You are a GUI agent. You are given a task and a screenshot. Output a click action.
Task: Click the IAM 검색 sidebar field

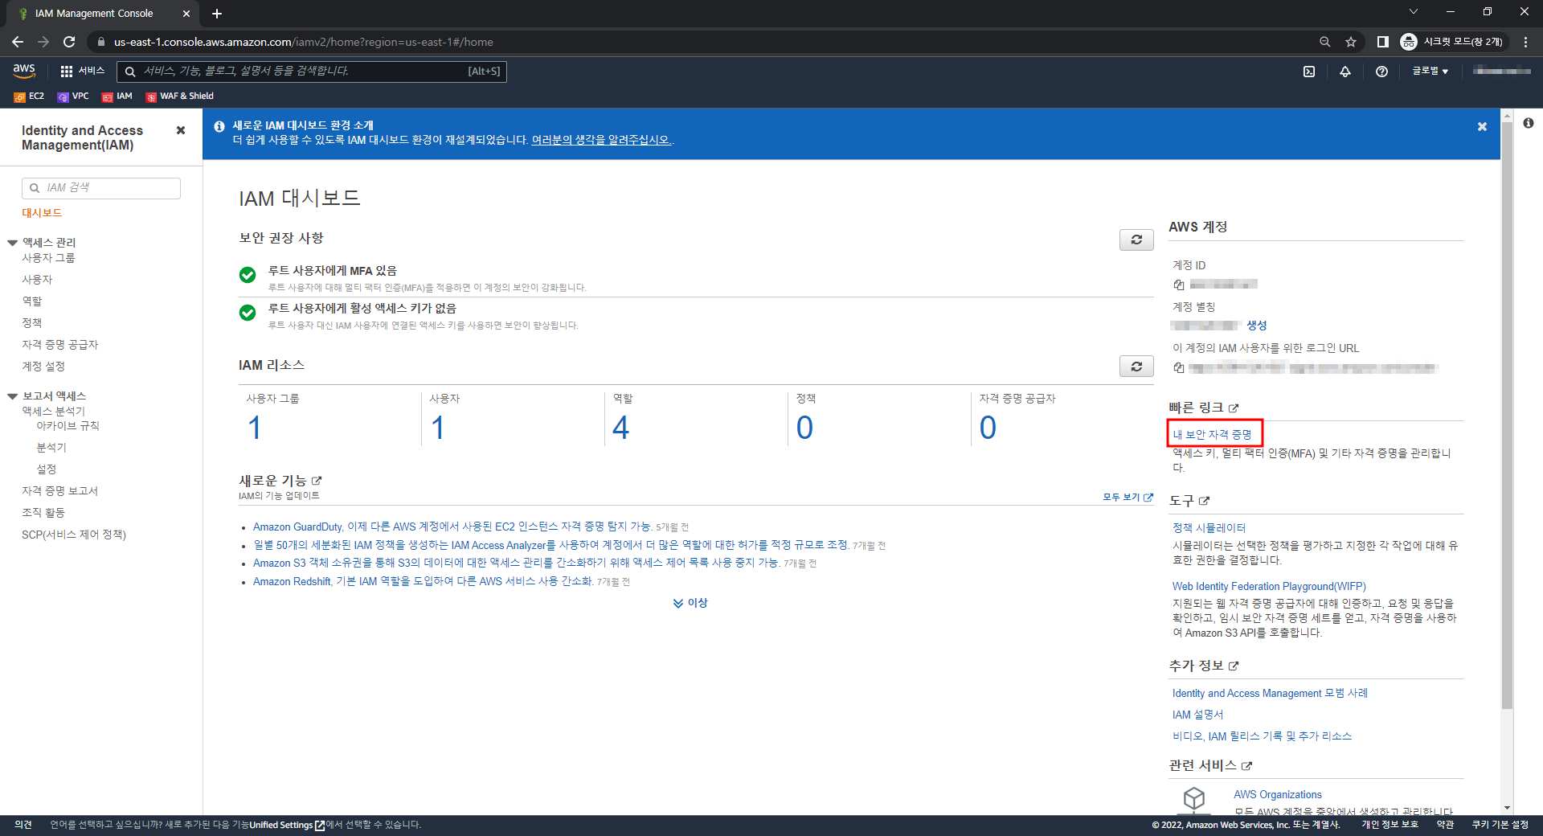pos(101,188)
